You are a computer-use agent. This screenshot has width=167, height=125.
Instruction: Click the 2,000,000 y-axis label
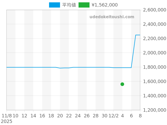point(155,53)
